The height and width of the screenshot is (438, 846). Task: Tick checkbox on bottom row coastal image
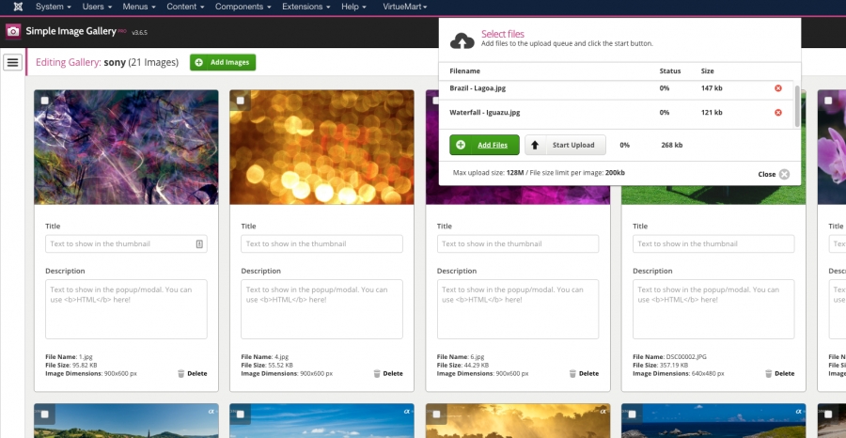coord(632,415)
